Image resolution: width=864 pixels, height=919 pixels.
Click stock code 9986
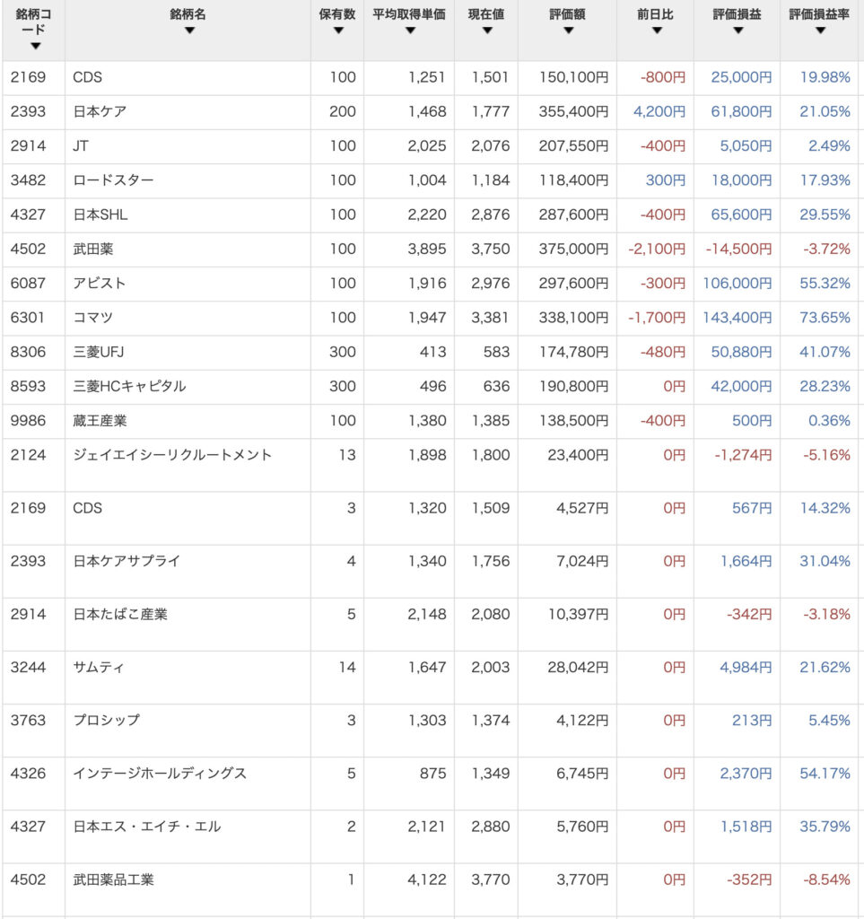click(28, 421)
